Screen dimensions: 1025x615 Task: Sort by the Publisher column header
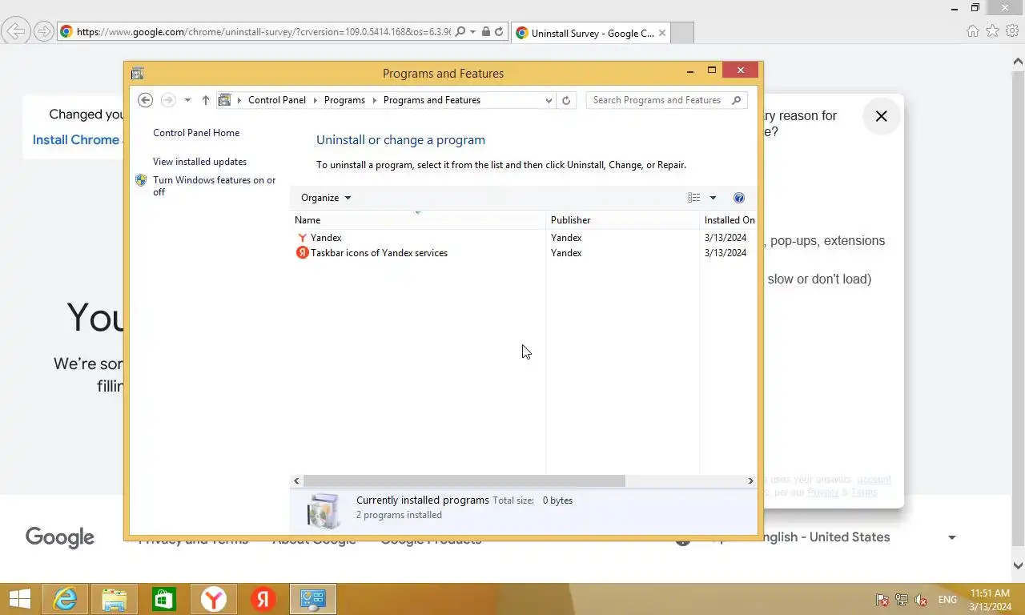pos(622,220)
